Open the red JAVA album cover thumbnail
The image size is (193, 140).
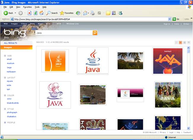(168, 61)
